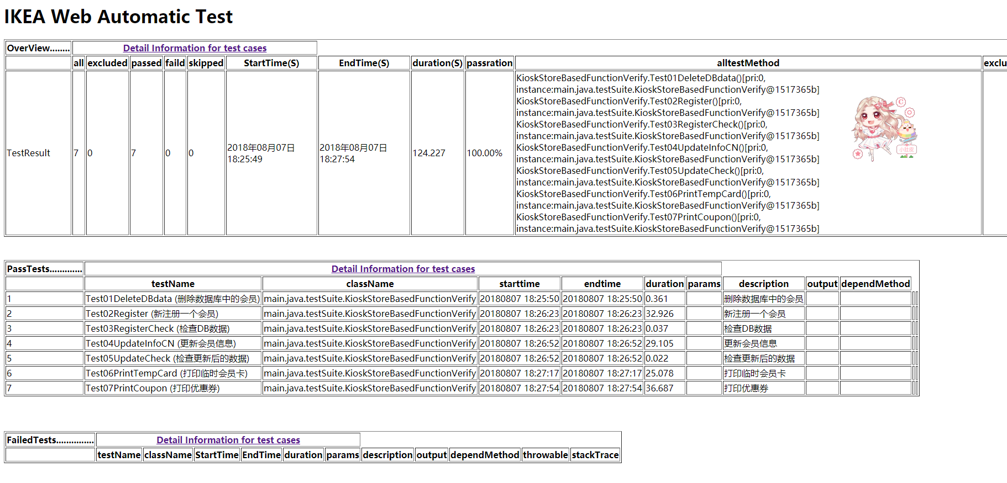Click the testName header in PassTests table

click(x=172, y=284)
